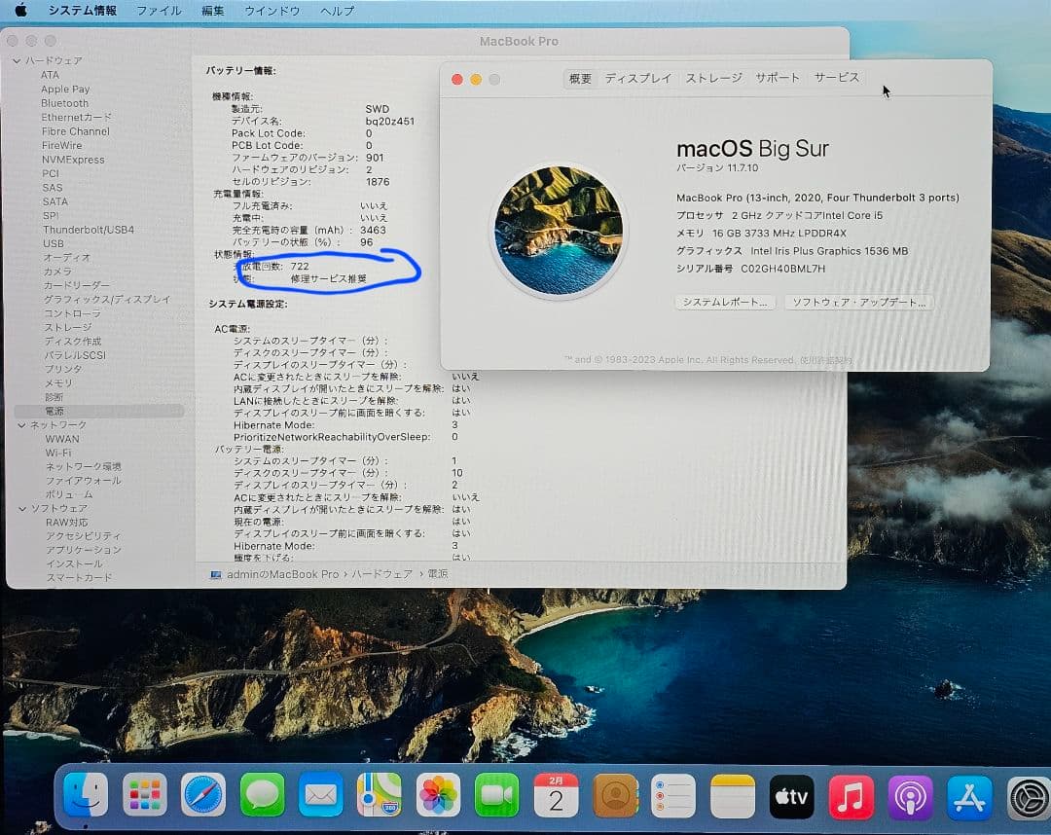The image size is (1051, 835).
Task: Open the Calendar app showing 2月
Action: pos(555,795)
